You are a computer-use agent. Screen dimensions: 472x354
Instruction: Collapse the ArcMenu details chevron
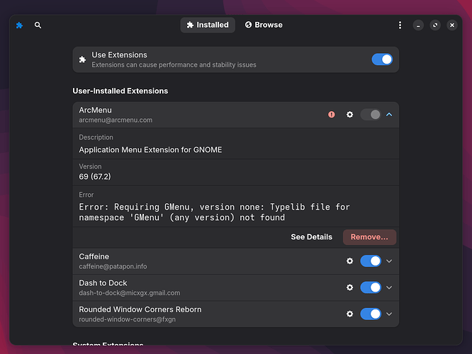click(x=389, y=115)
